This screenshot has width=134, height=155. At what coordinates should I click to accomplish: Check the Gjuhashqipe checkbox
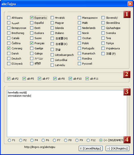pos(103,28)
